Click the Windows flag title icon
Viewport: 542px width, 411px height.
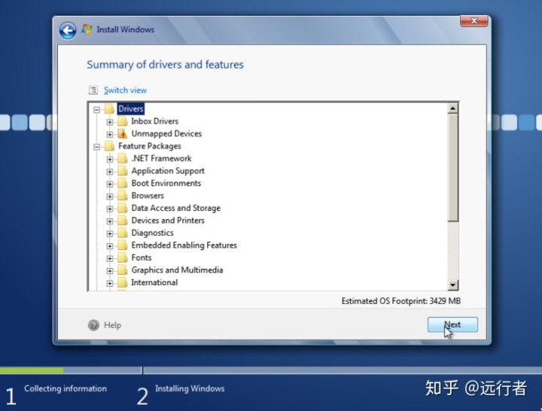tap(87, 29)
